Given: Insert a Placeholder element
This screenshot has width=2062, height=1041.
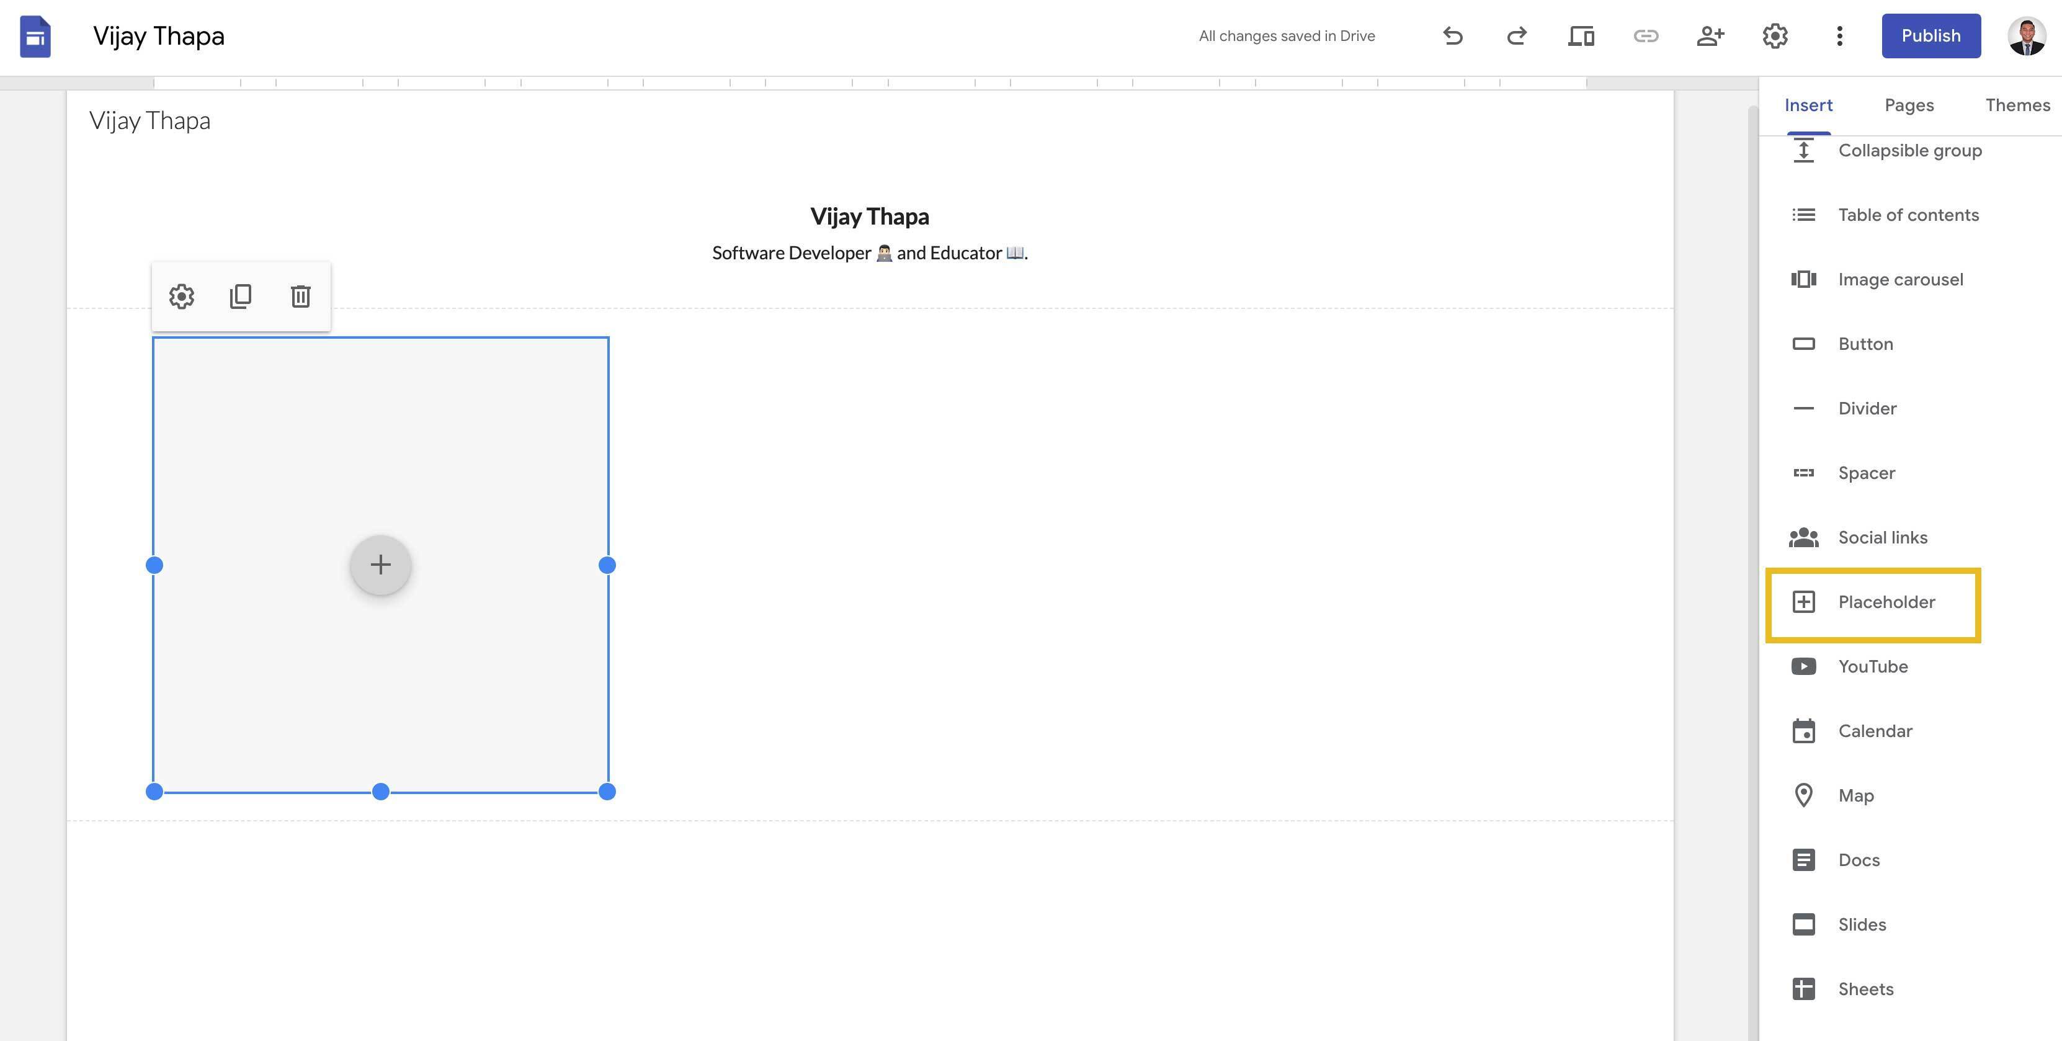Looking at the screenshot, I should [x=1873, y=602].
